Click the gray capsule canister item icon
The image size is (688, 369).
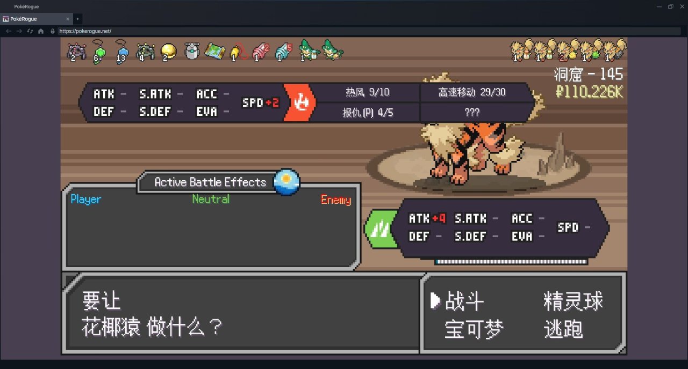click(192, 51)
